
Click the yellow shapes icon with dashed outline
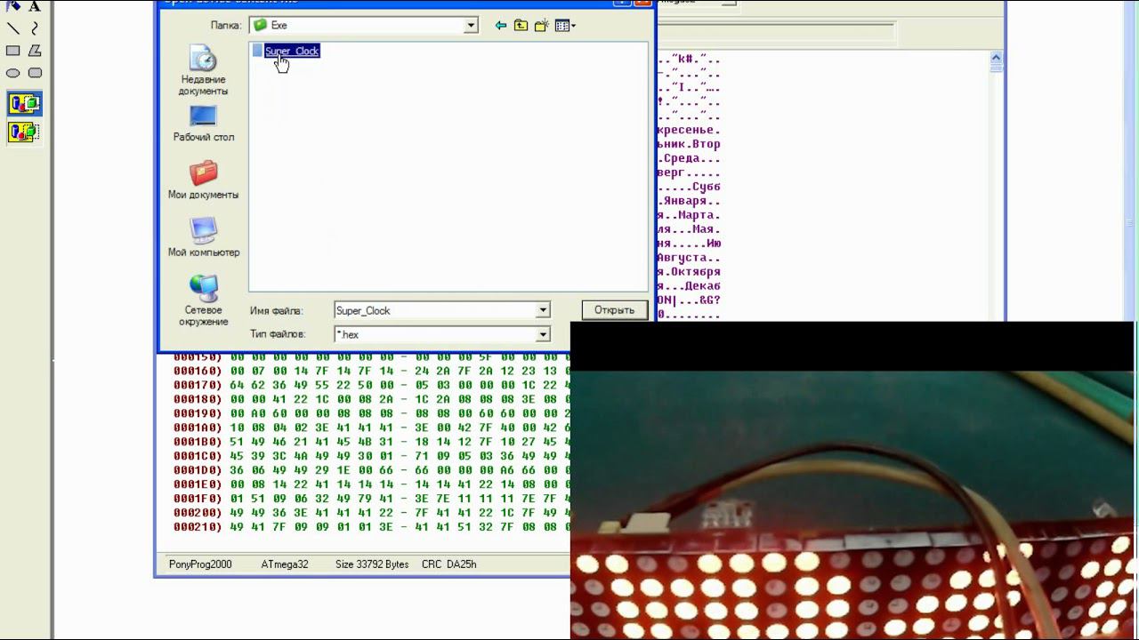[x=24, y=132]
